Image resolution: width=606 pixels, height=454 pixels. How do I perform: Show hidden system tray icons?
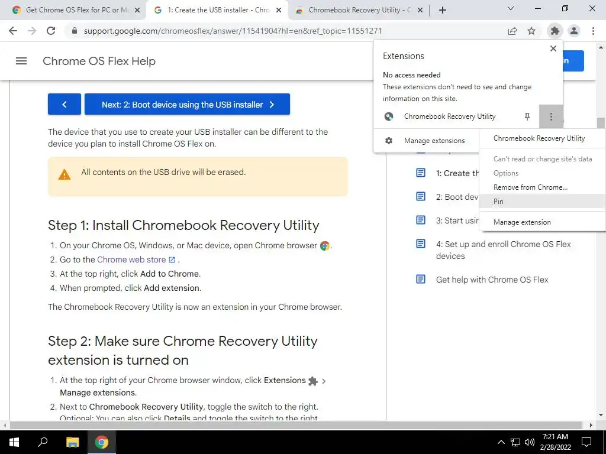click(501, 442)
